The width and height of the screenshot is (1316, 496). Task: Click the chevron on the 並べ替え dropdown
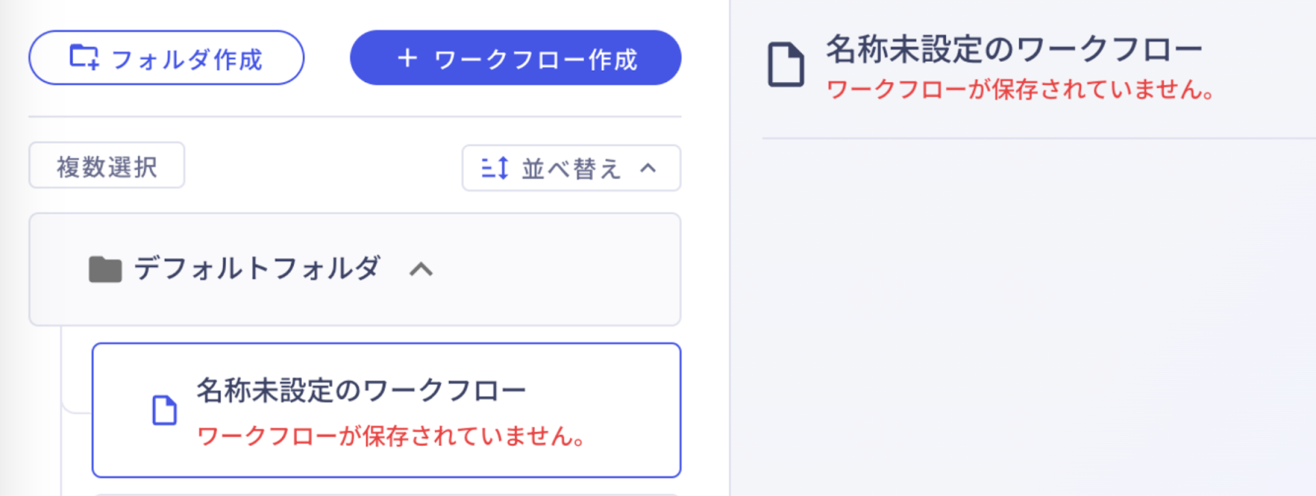[x=648, y=168]
